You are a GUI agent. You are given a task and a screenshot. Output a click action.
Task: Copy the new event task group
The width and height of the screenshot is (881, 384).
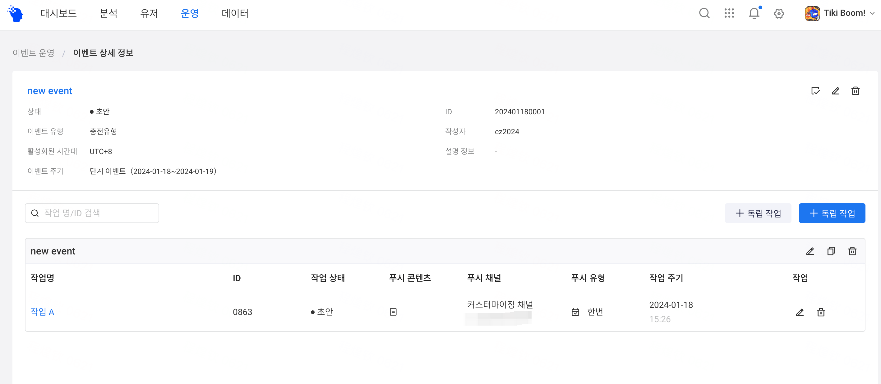tap(831, 251)
